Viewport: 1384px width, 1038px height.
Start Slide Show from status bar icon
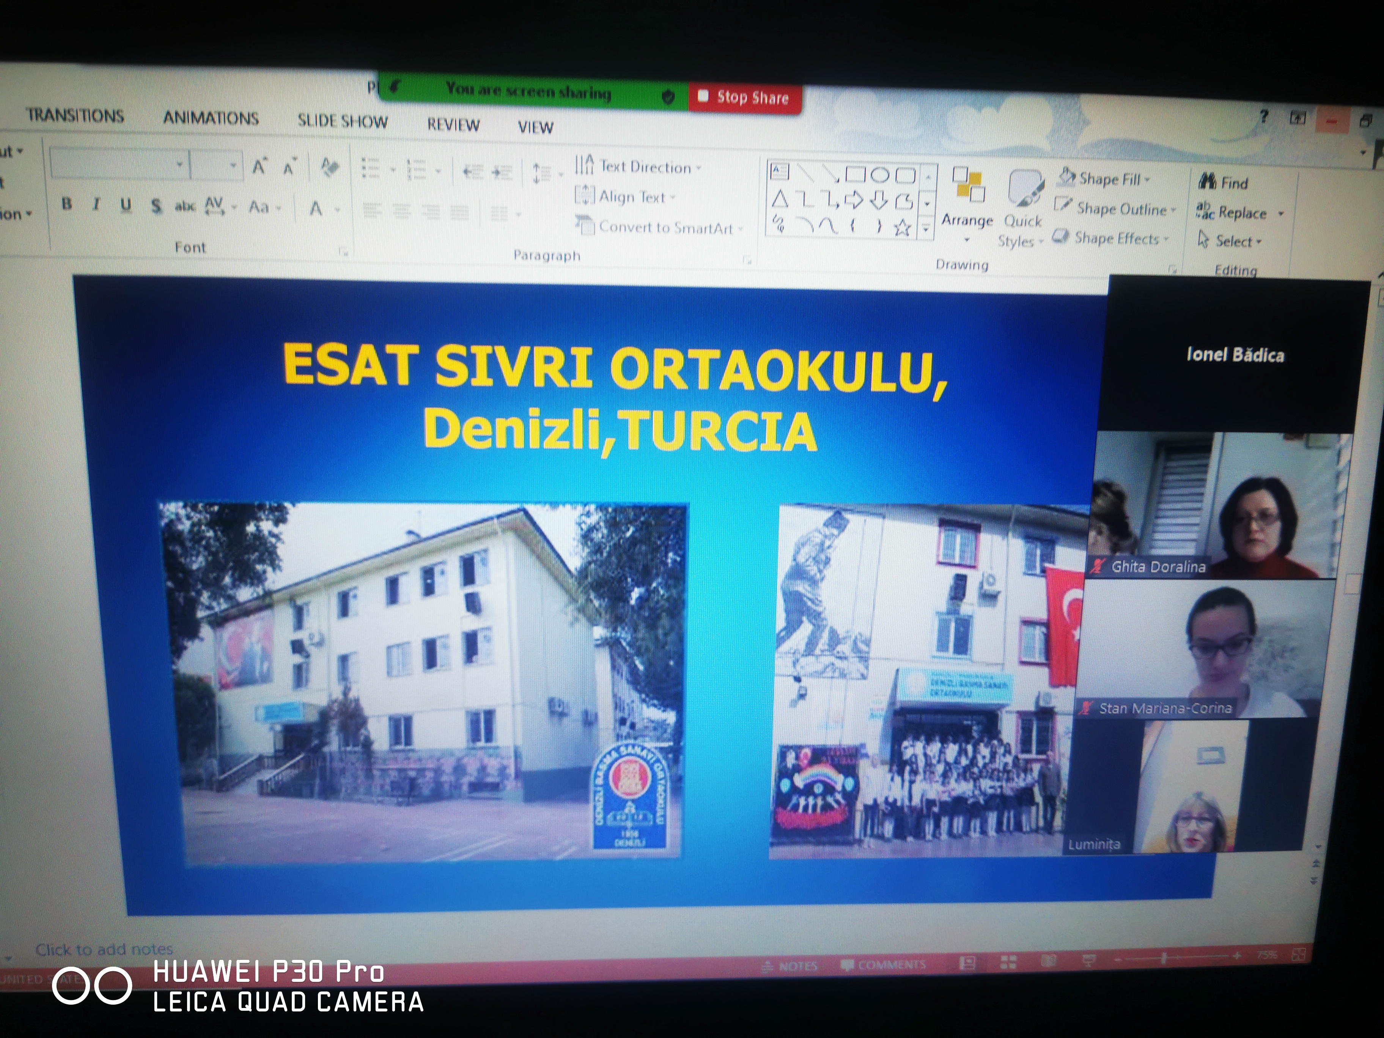coord(1089,959)
